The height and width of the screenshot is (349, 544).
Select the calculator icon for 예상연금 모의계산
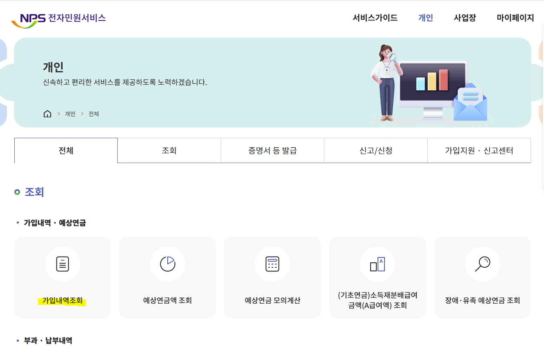point(272,264)
